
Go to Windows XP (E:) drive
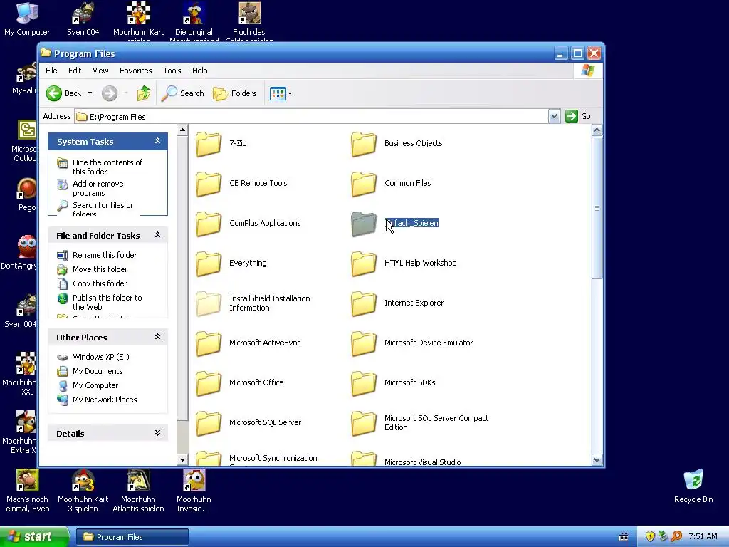pos(101,358)
